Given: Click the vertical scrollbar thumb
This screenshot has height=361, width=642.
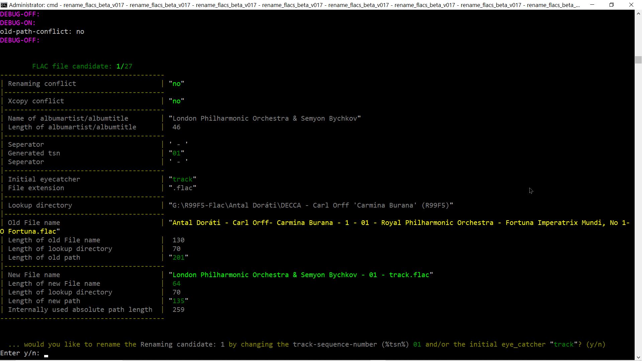Looking at the screenshot, I should (638, 60).
